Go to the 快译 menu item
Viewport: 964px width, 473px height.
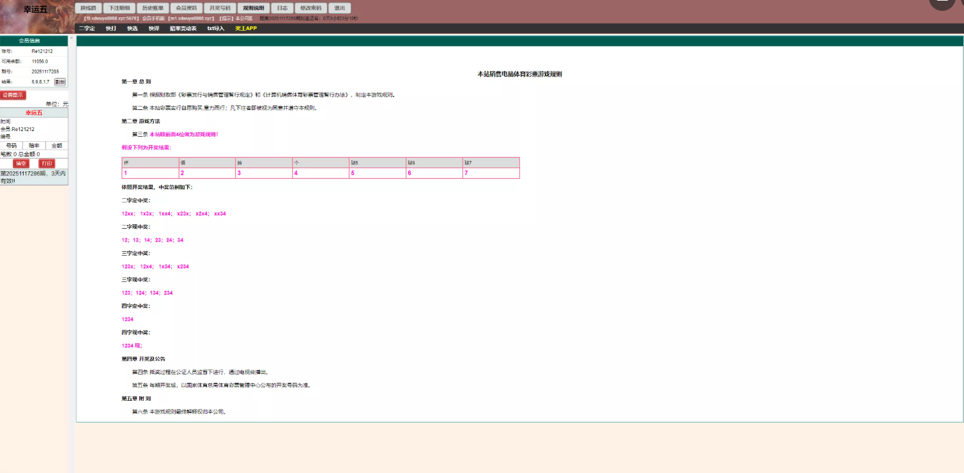[x=154, y=29]
